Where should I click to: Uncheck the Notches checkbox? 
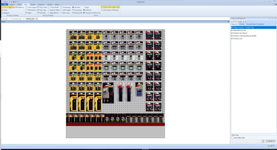(x=38, y=13)
